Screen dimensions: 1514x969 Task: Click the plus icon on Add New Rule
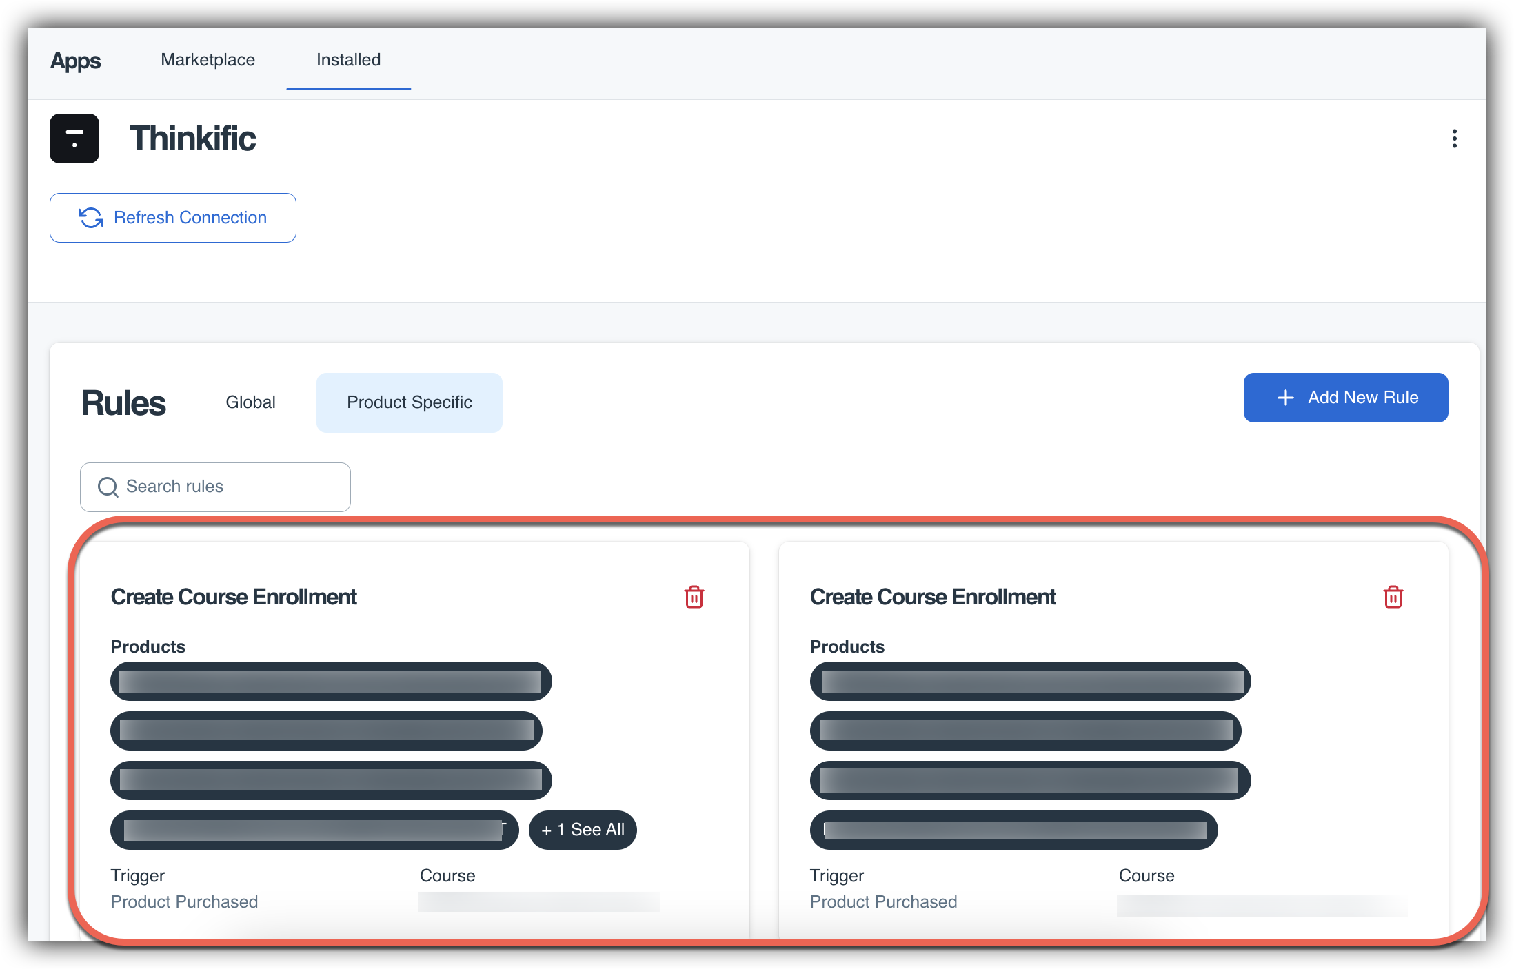1285,398
